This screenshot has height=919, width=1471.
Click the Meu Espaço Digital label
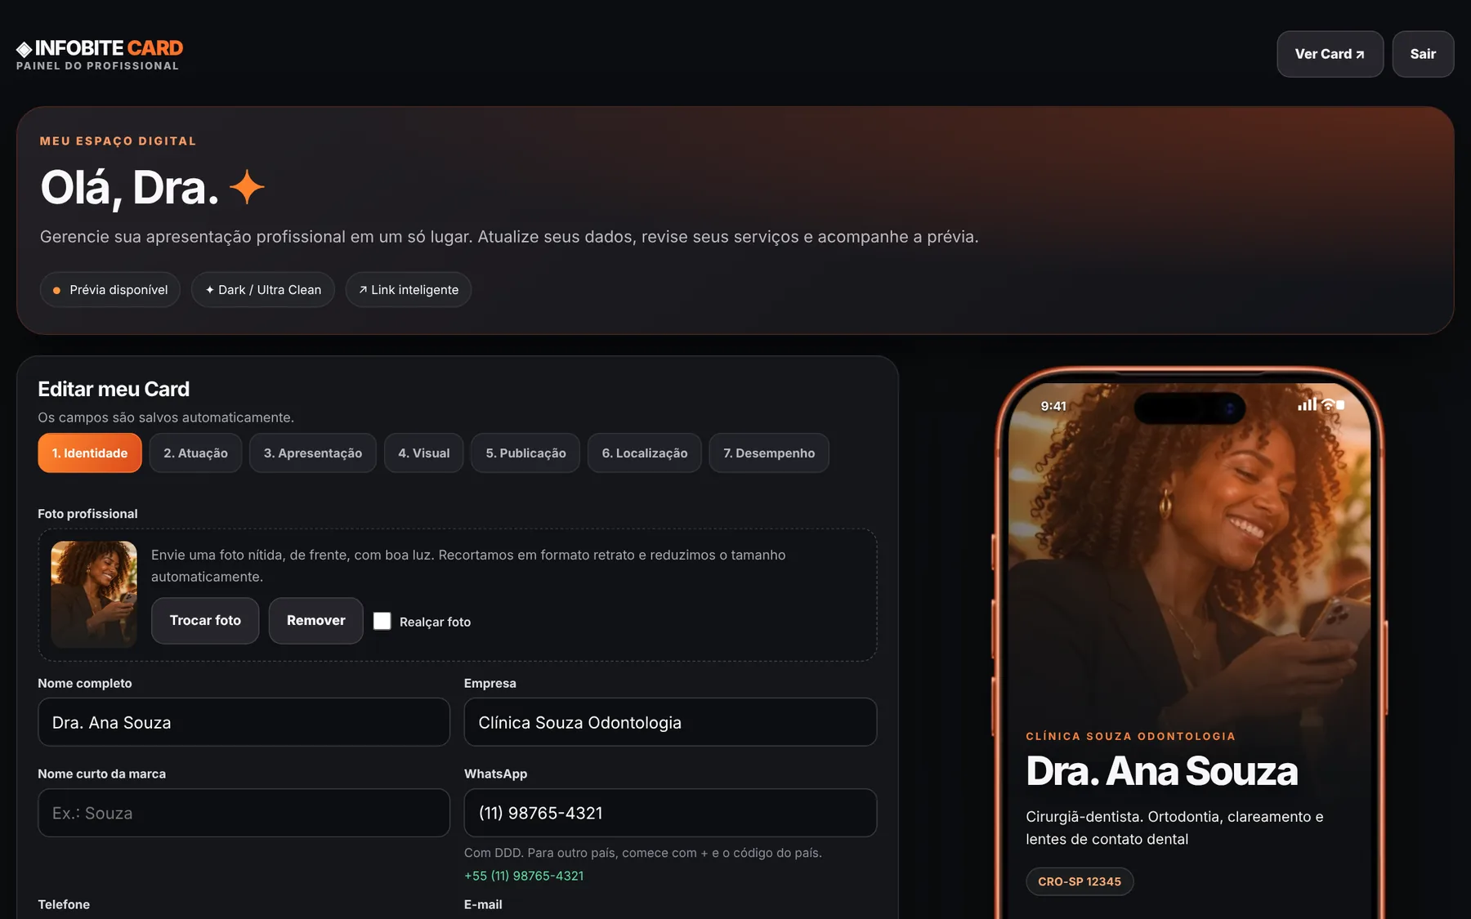tap(118, 141)
